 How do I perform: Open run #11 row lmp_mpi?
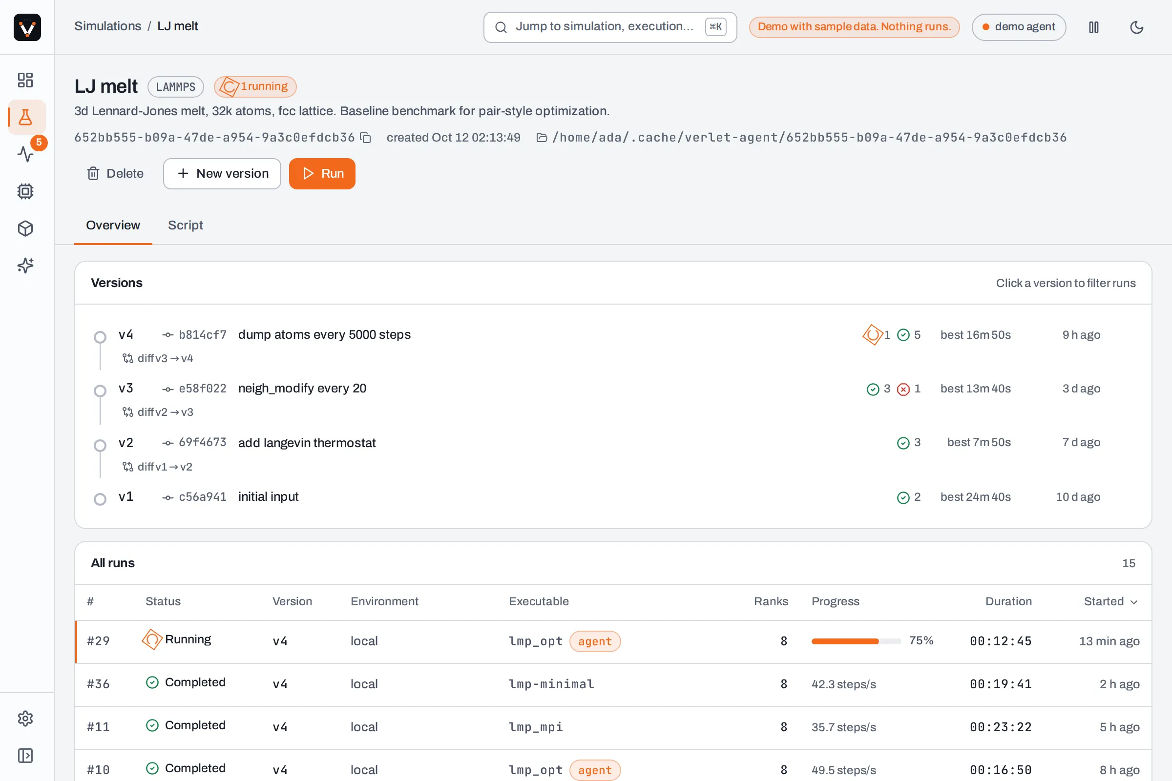[x=613, y=727]
